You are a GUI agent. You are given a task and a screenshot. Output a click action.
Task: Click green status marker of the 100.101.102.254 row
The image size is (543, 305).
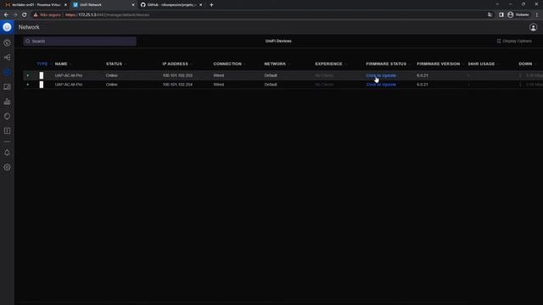coord(28,85)
